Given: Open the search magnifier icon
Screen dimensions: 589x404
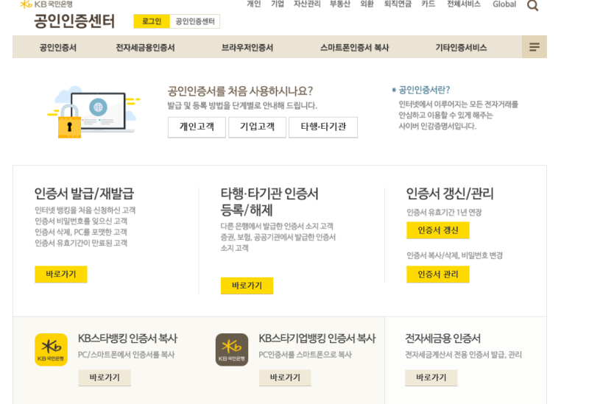Looking at the screenshot, I should pyautogui.click(x=532, y=5).
